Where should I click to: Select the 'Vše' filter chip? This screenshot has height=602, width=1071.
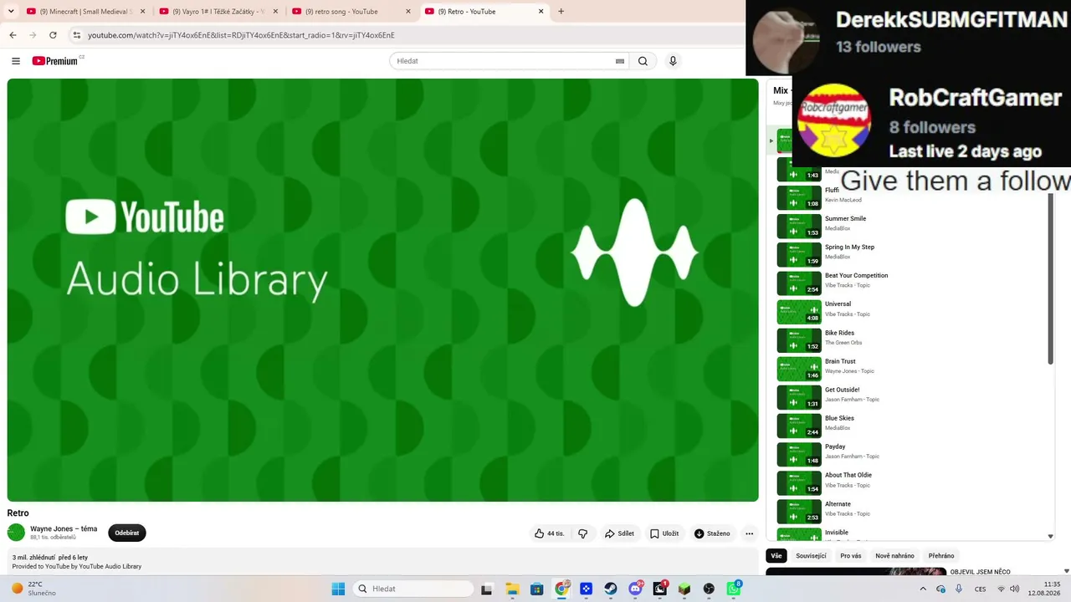pos(776,556)
